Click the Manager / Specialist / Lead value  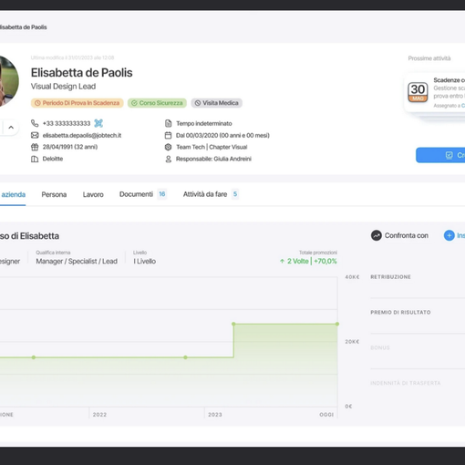(x=77, y=262)
